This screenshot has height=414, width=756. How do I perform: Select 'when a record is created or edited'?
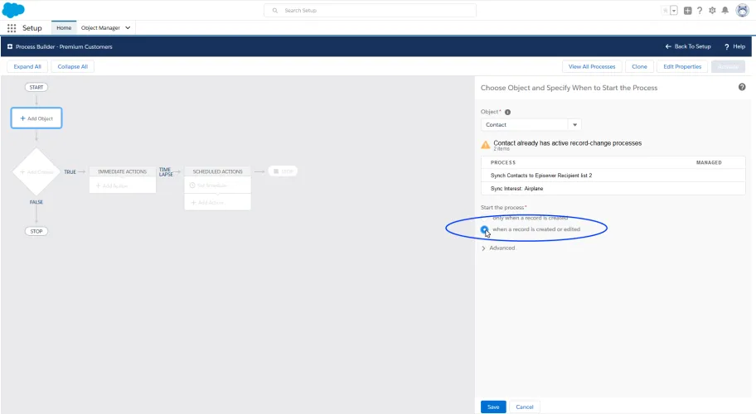485,229
